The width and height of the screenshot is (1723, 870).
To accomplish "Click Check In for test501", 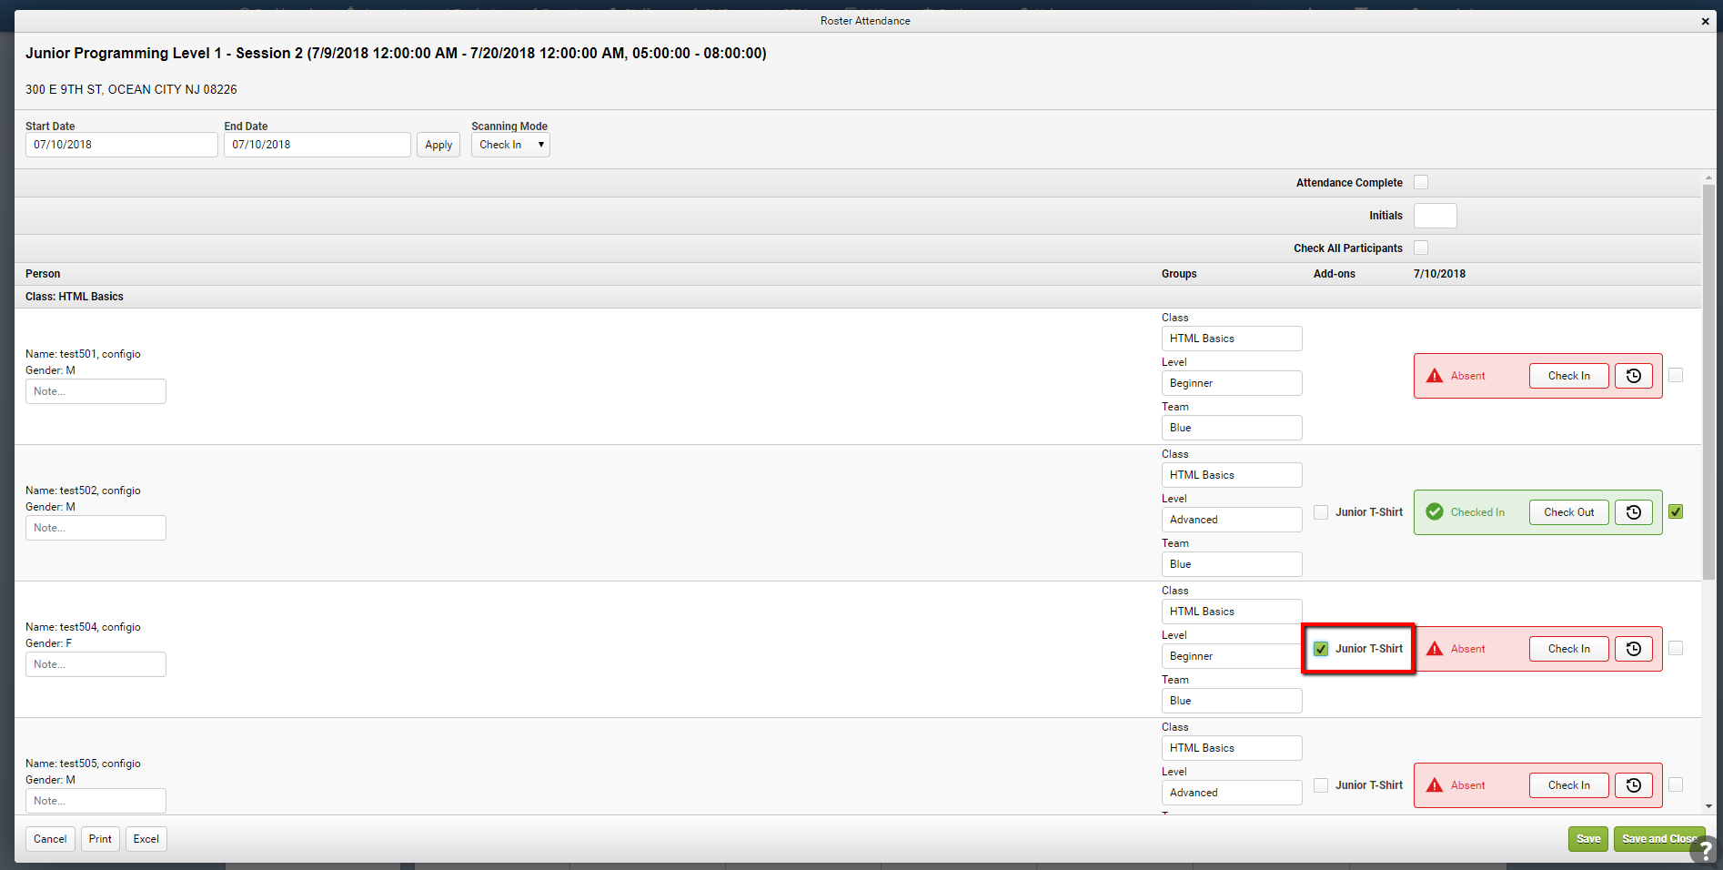I will [1569, 376].
